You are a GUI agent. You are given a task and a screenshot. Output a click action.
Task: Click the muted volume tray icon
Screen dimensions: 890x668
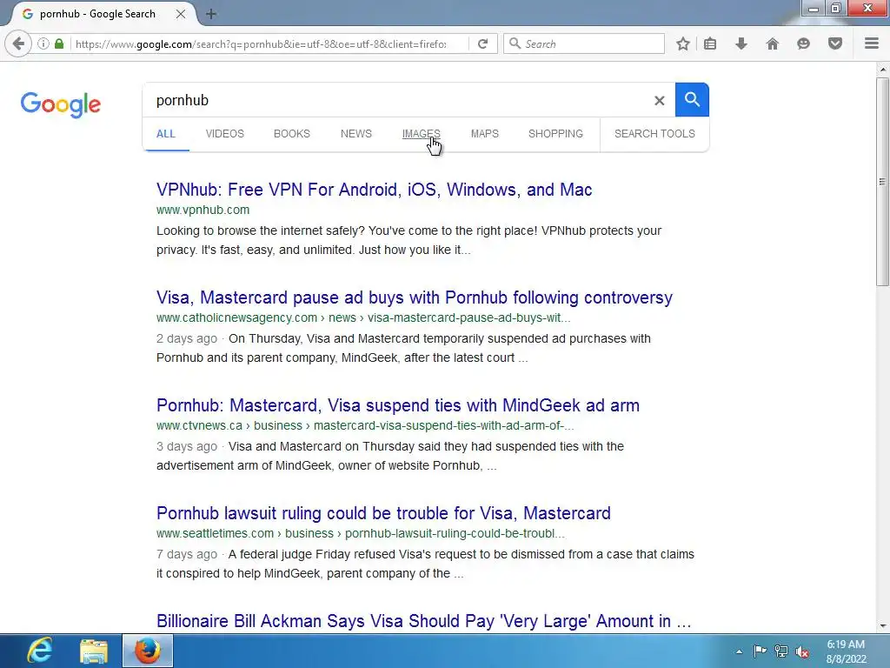802,651
